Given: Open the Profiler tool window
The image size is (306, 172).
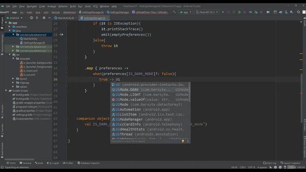Looking at the screenshot, I should pos(68,163).
